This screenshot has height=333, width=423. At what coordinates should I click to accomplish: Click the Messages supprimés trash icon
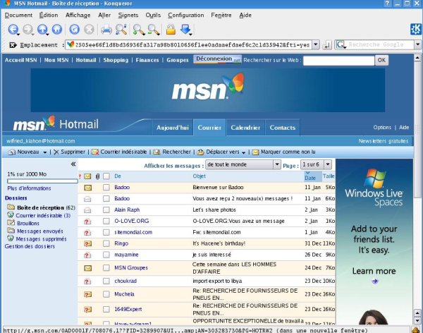(11, 238)
